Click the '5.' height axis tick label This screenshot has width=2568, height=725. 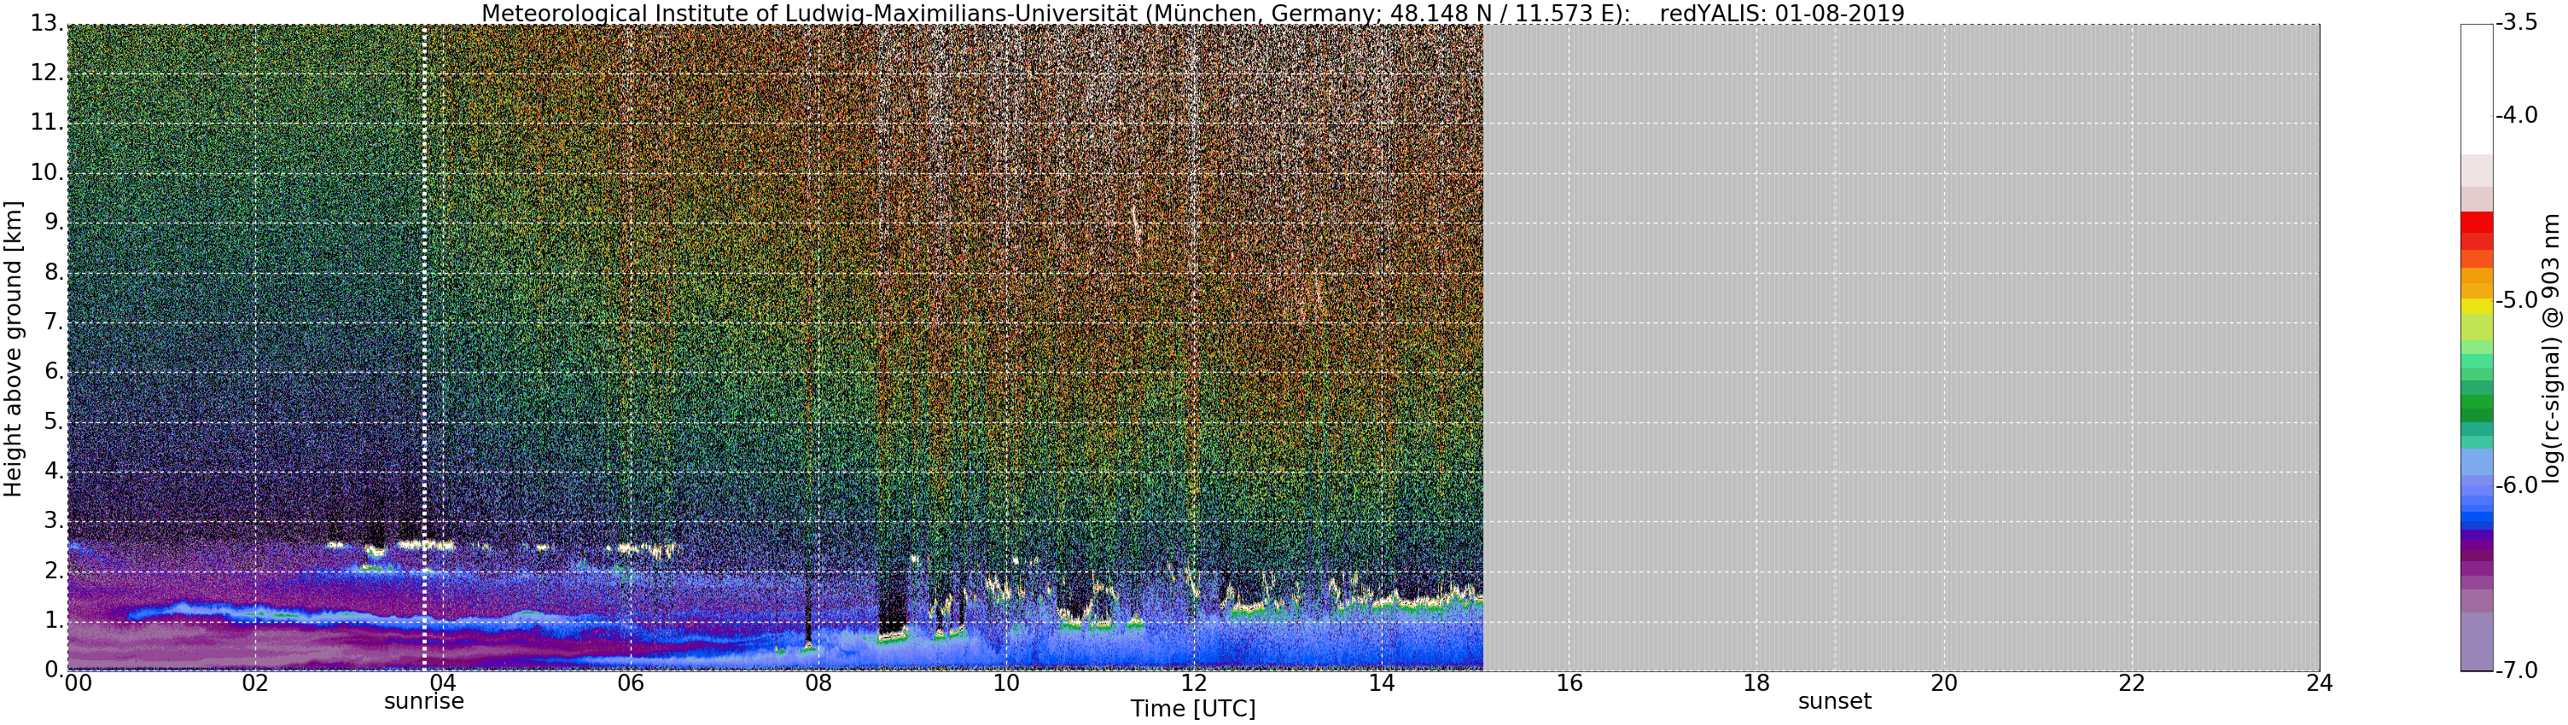tap(53, 420)
